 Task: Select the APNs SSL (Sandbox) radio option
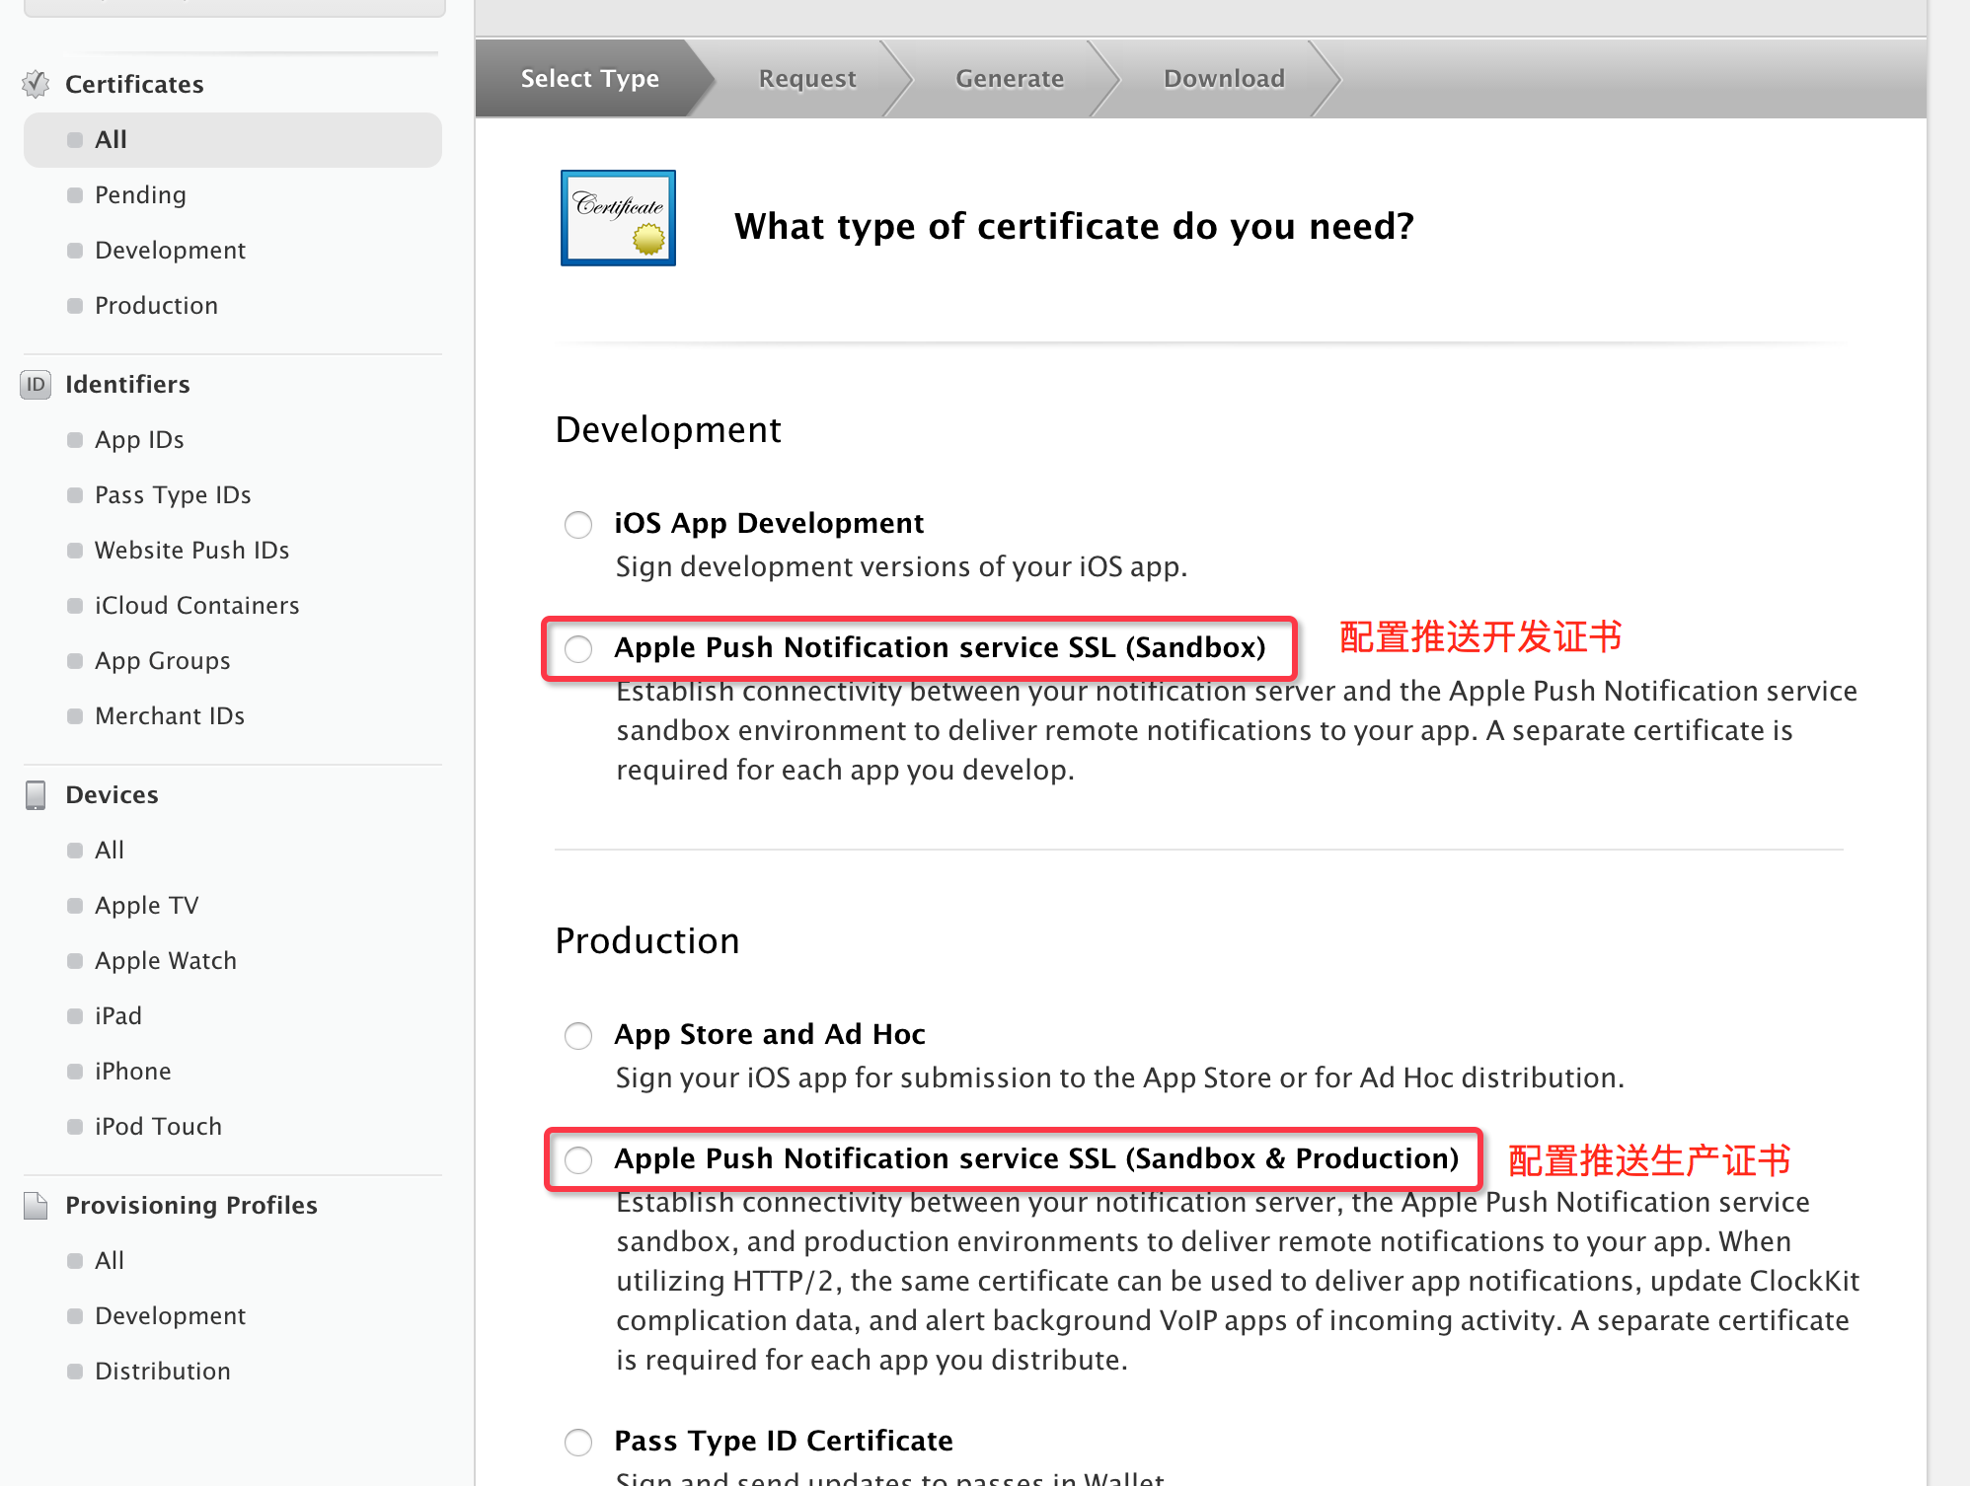pos(578,649)
